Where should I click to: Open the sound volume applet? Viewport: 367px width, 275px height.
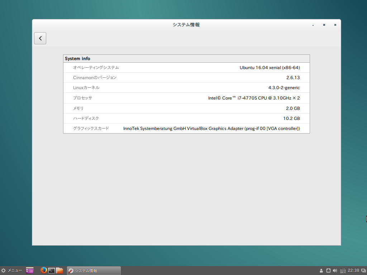(x=335, y=271)
